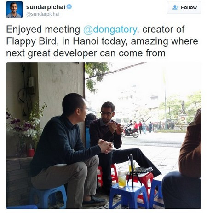Screen dimensions: 207x213
Task: Click the blue stool under the seated man
Action: [x=48, y=196]
